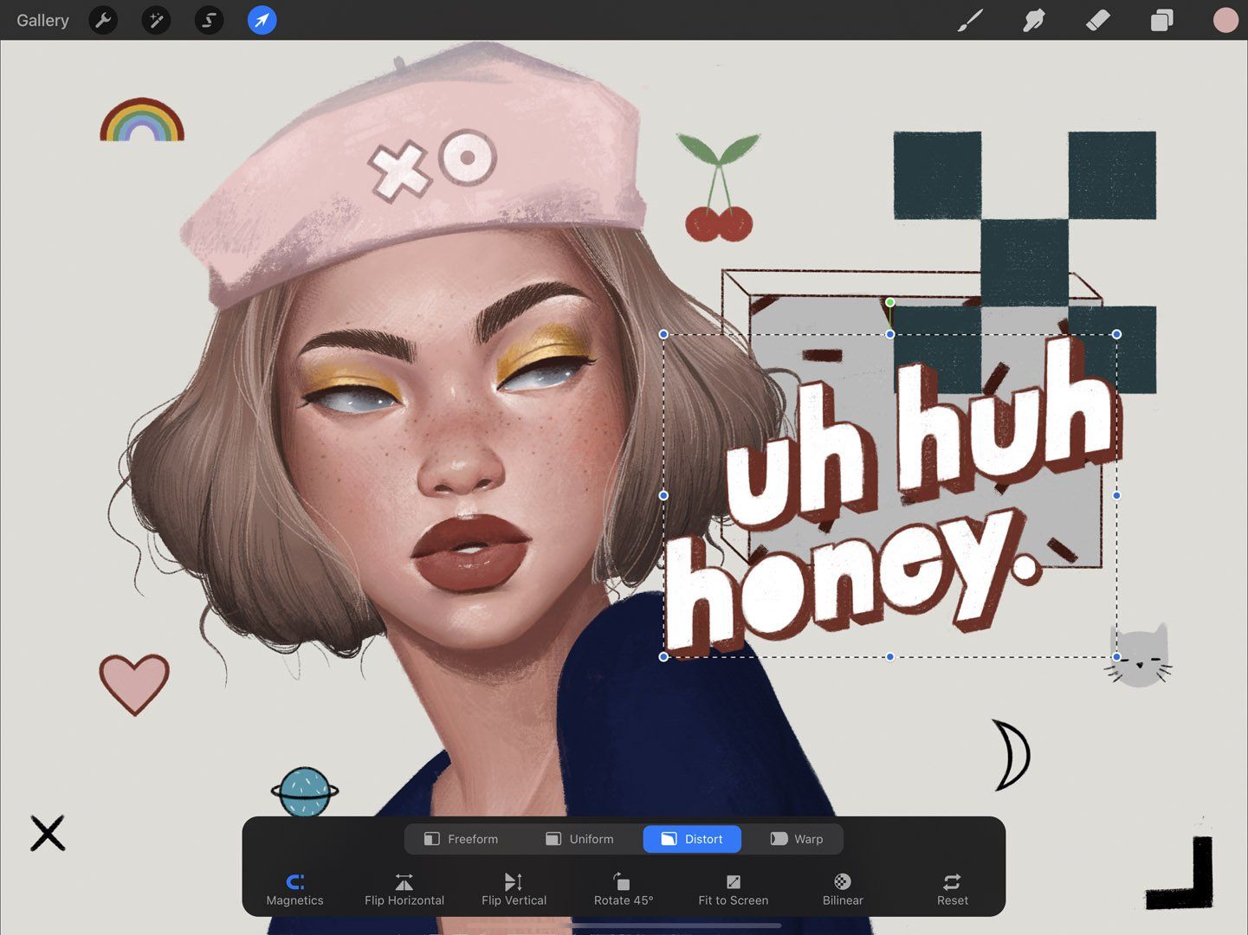Select the Transform arrow tool

(262, 20)
